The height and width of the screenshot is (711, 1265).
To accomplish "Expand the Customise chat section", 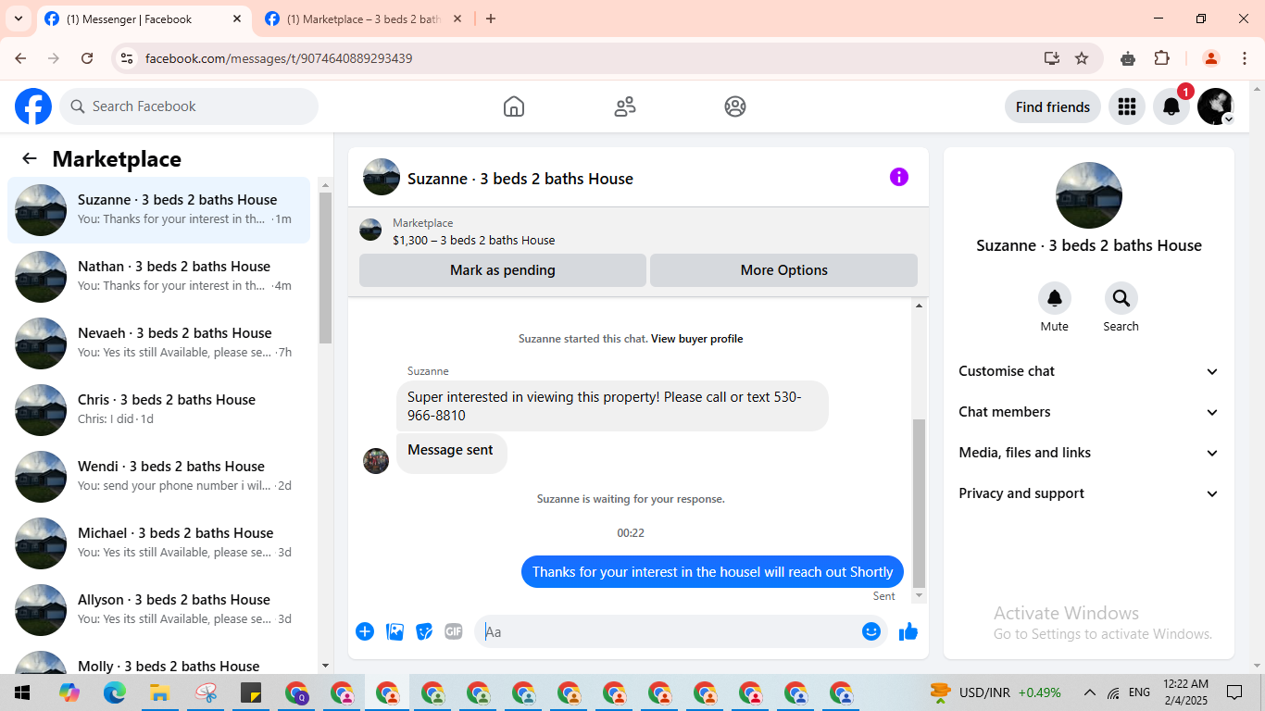I will coord(1089,371).
